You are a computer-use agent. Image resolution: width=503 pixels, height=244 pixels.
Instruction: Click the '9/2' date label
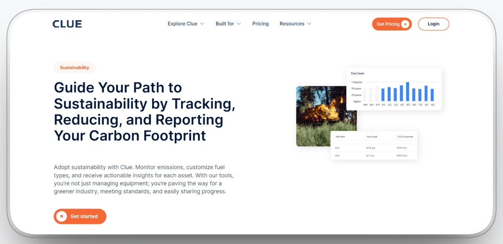tap(433, 105)
